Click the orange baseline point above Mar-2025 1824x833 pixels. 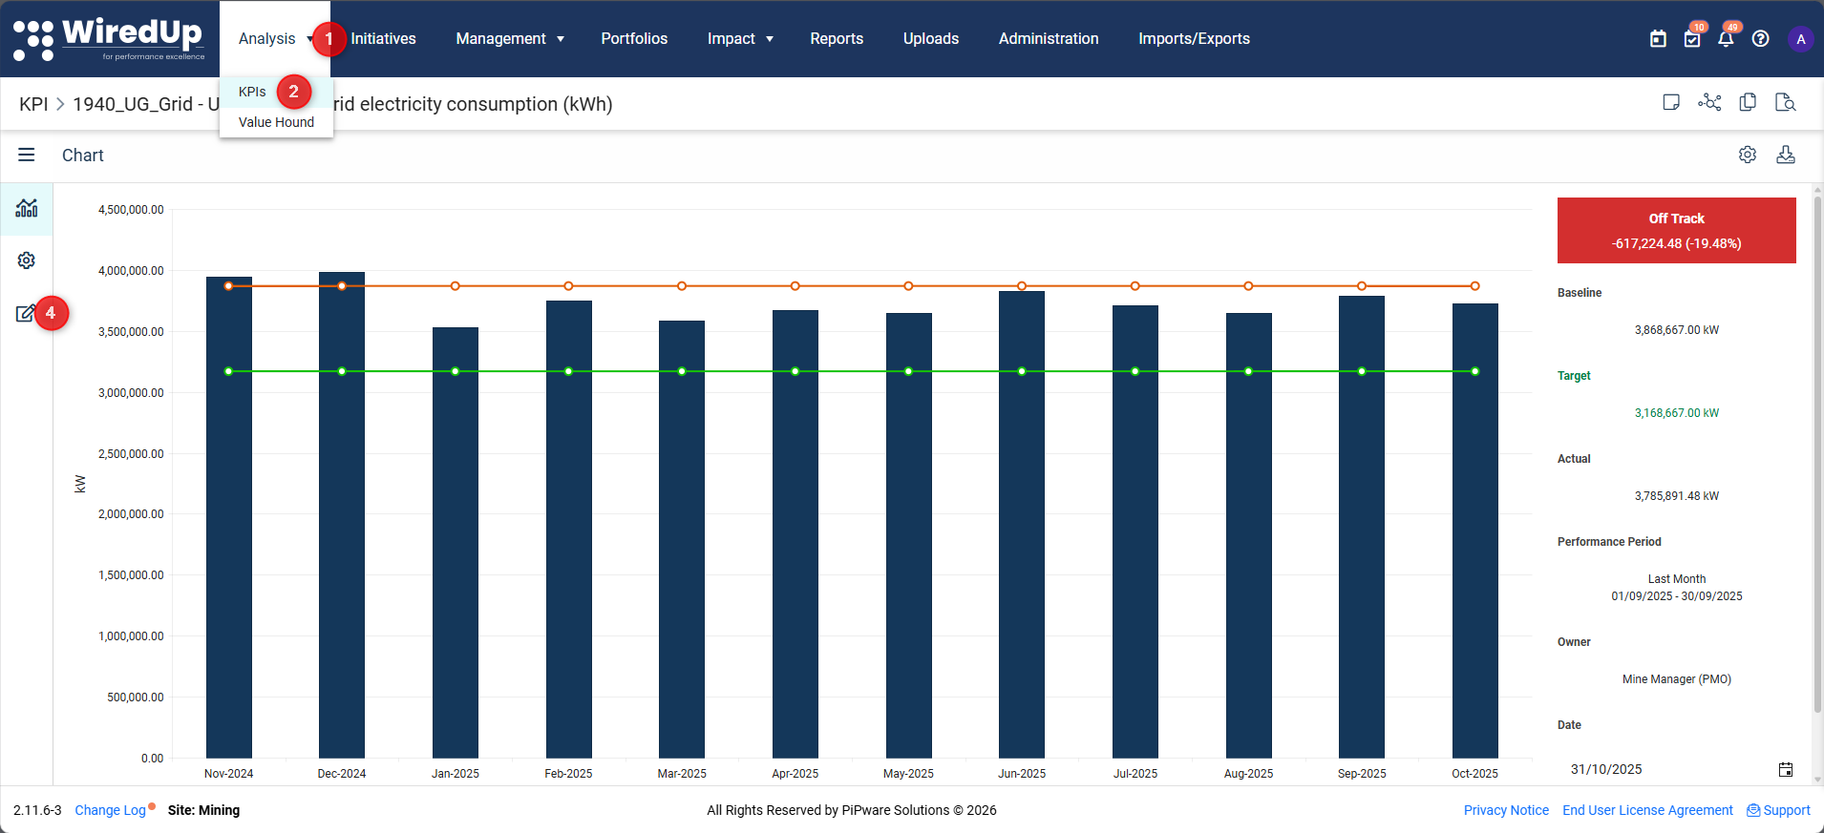tap(682, 286)
